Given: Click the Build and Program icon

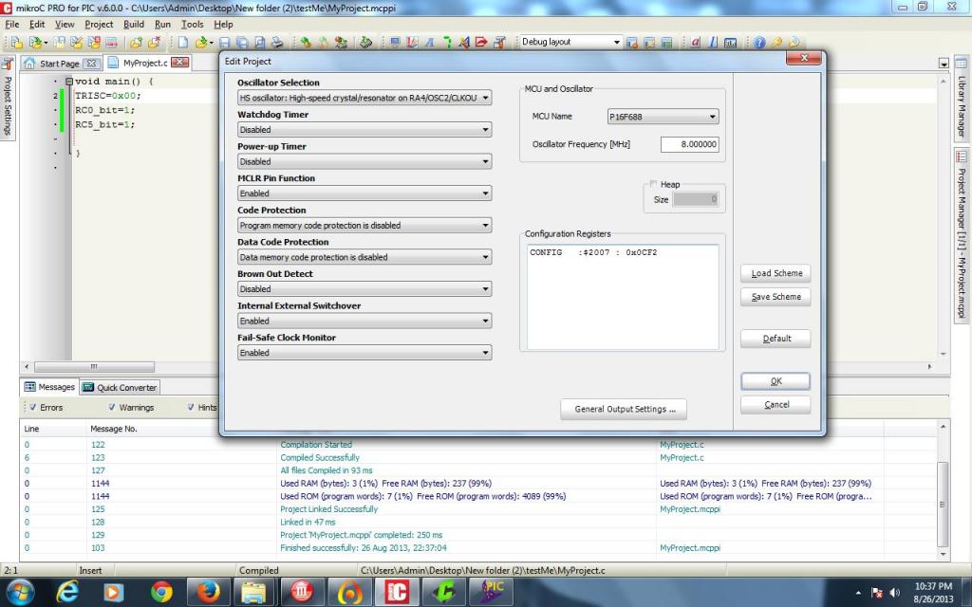Looking at the screenshot, I should tap(341, 42).
